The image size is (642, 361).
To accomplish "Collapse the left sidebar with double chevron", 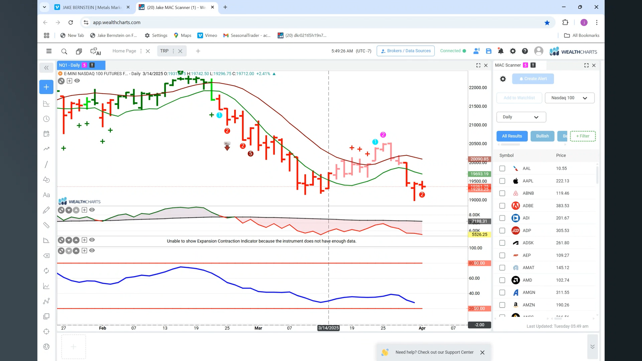I will pyautogui.click(x=46, y=68).
